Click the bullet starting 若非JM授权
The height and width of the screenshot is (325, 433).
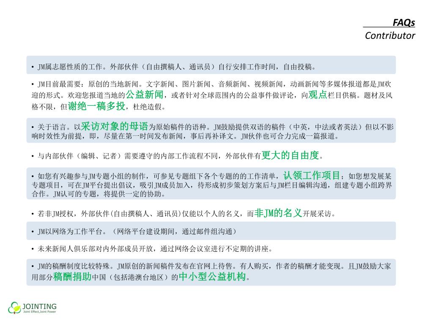(183, 213)
